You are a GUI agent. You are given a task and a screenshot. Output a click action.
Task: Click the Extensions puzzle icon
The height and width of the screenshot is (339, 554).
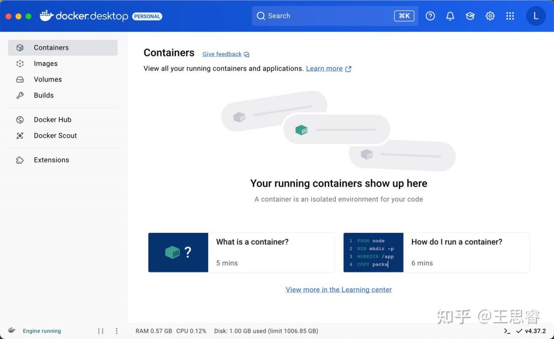20,160
